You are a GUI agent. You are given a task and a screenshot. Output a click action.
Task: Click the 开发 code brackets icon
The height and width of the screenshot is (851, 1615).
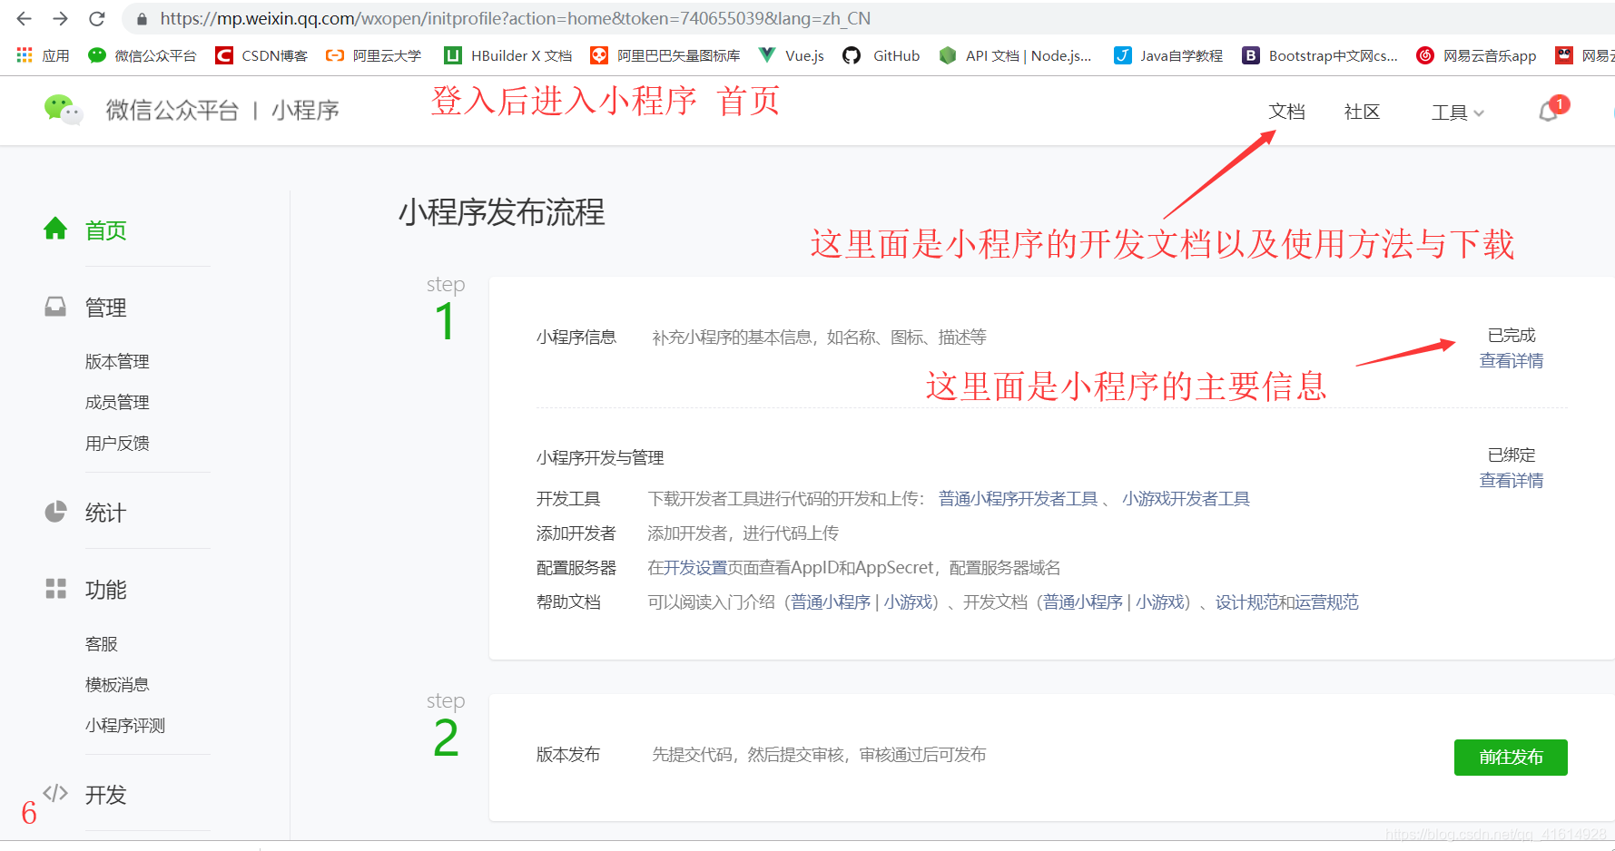(x=55, y=794)
